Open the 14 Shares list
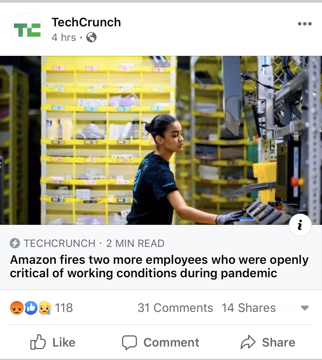Image resolution: width=322 pixels, height=360 pixels. (x=249, y=308)
